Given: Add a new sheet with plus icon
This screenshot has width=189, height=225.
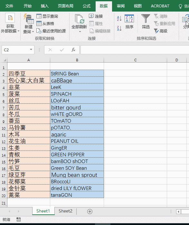Looking at the screenshot, I should (x=90, y=212).
